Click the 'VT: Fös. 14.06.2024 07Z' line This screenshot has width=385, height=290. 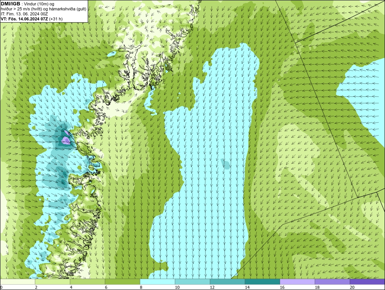click(x=32, y=19)
